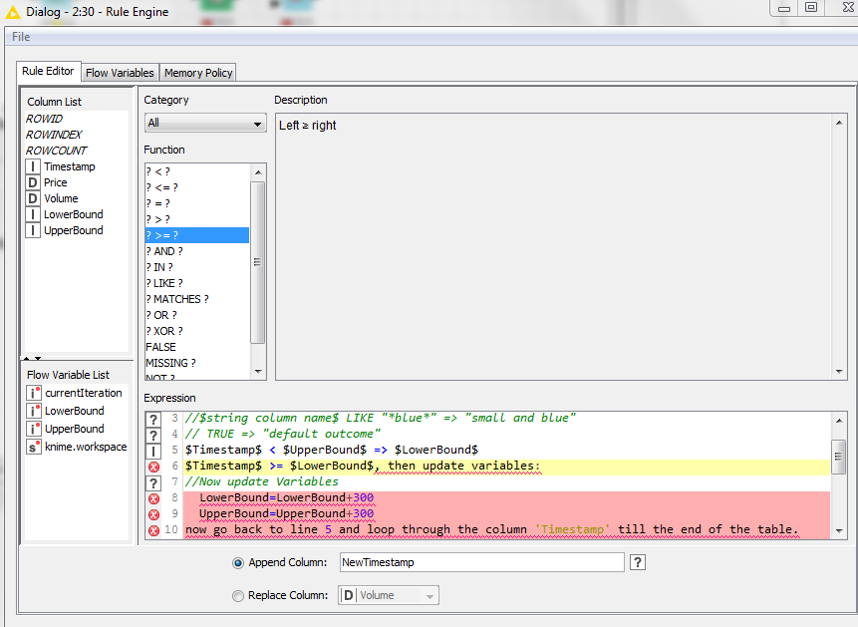Click the Function list scroll down arrow
Screen dimensions: 858x627
[258, 372]
